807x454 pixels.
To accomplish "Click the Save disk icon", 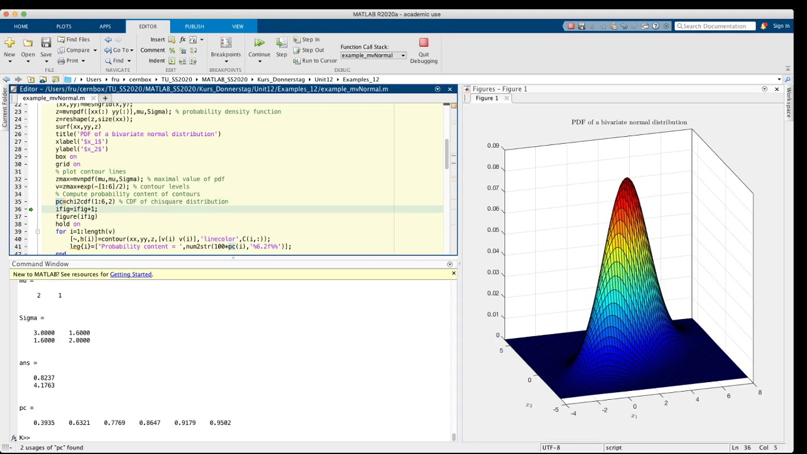I will [x=46, y=43].
